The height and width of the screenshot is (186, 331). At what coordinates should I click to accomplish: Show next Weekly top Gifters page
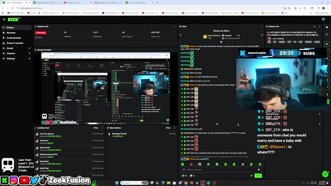[262, 35]
